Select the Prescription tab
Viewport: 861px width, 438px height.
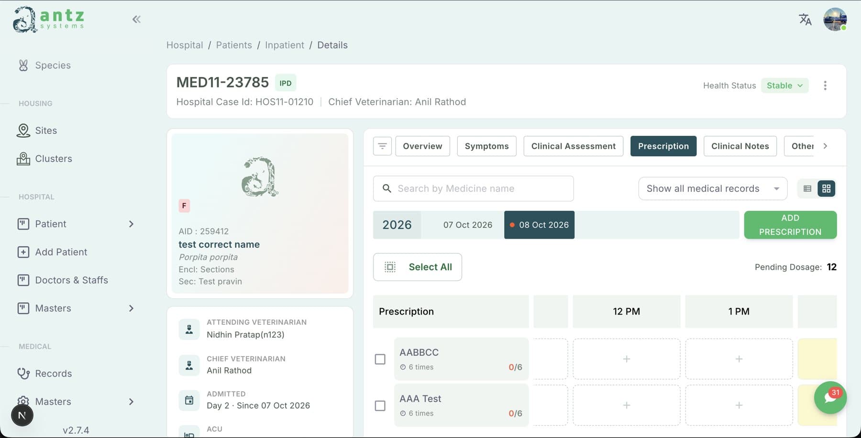pos(663,146)
